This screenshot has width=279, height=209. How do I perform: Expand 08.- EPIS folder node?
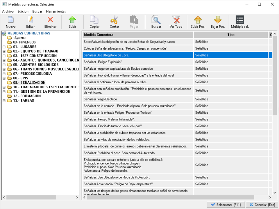pos(4,78)
